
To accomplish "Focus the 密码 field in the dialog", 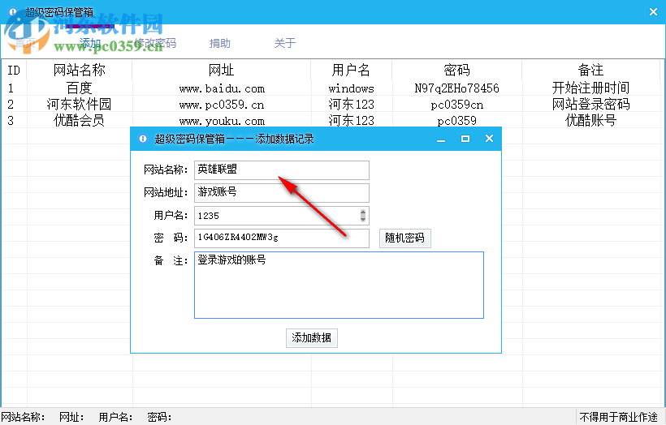I will (x=282, y=238).
